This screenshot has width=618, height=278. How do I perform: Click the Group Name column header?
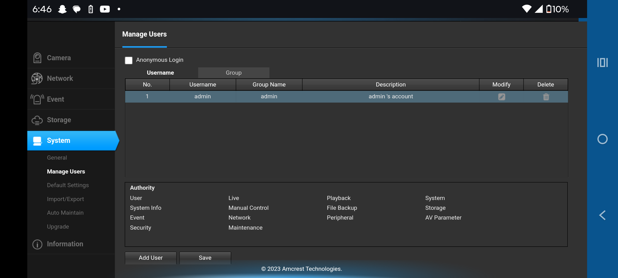tap(269, 84)
